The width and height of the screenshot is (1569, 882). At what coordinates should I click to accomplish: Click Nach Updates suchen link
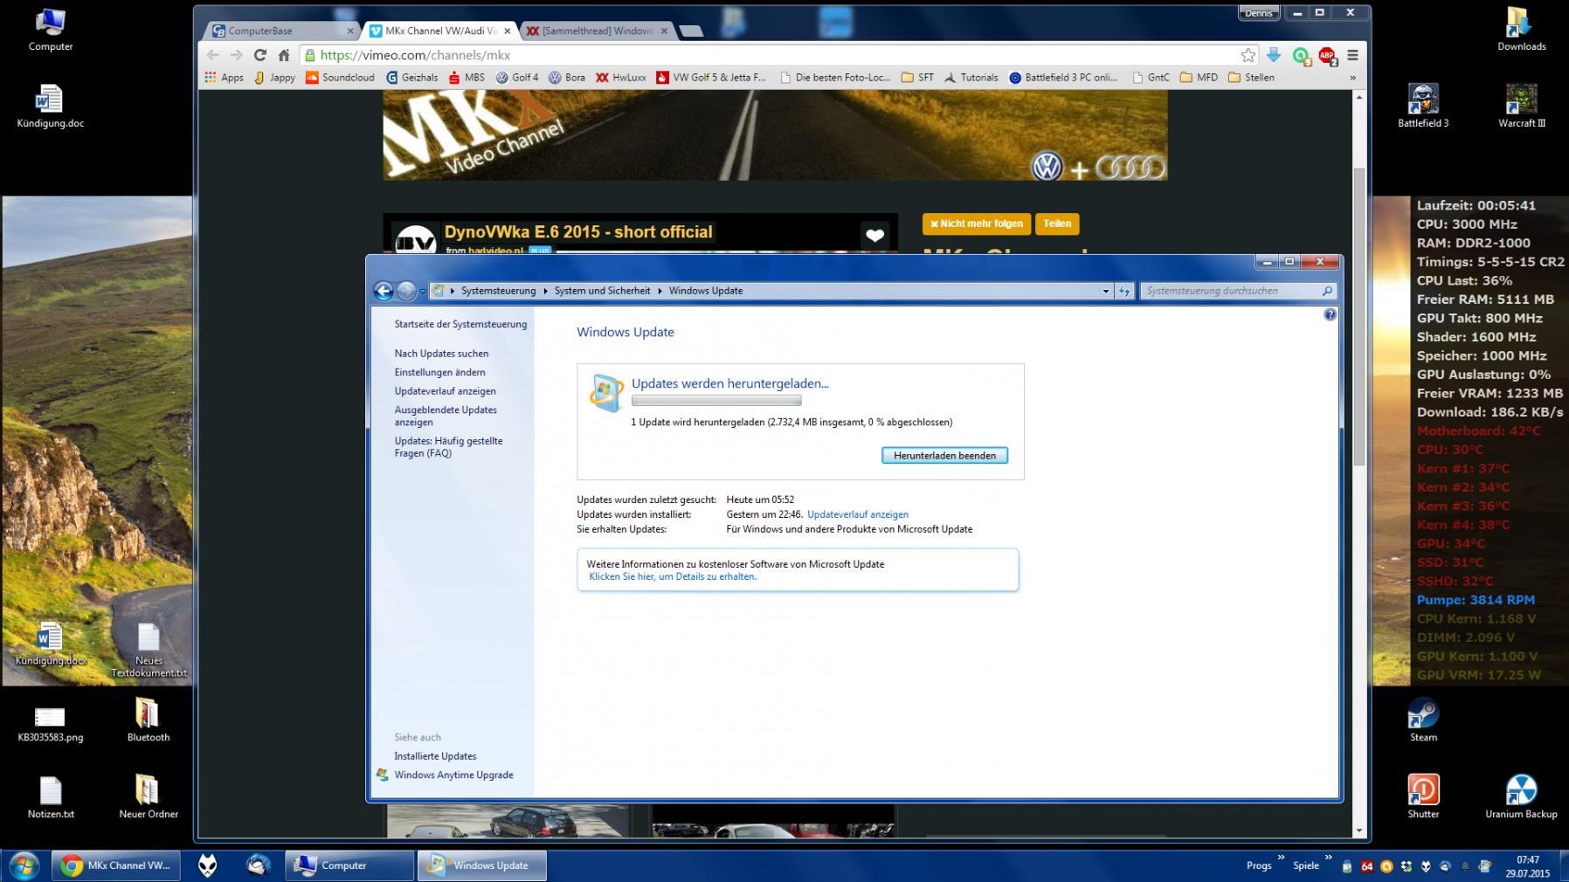[x=441, y=354]
